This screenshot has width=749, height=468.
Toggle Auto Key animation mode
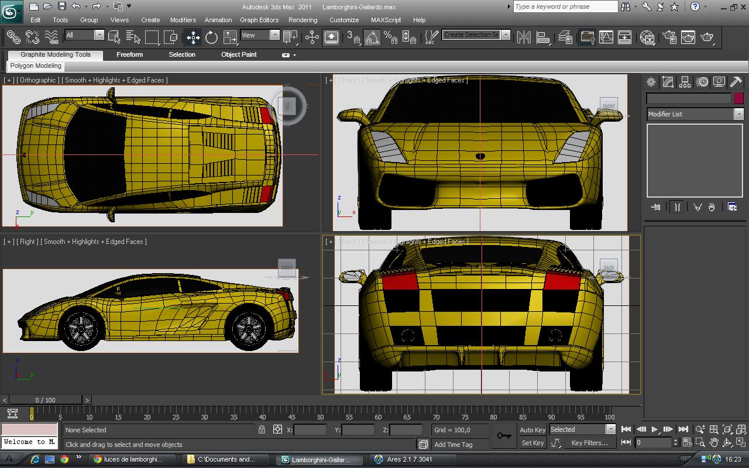pyautogui.click(x=532, y=430)
